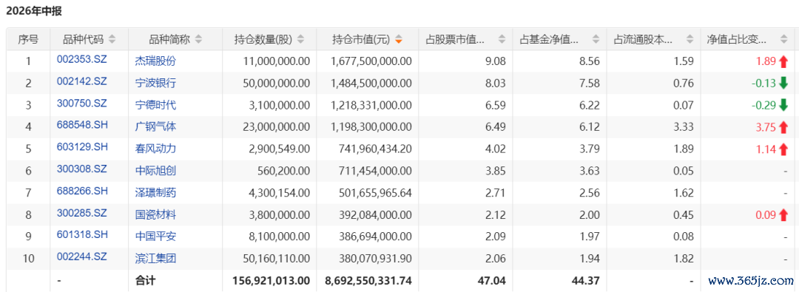This screenshot has height=292, width=799.
Task: Open 宁波银行 stock name link
Action: 155,84
